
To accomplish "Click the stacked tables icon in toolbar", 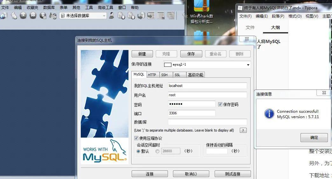I will [171, 16].
